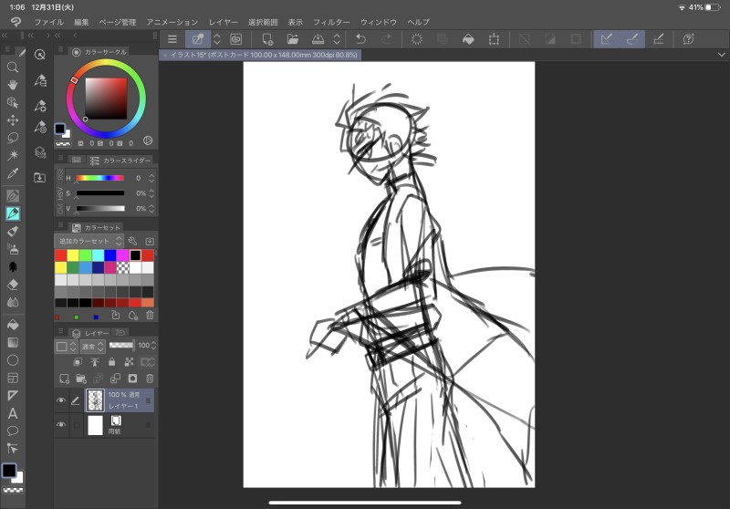This screenshot has width=730, height=509.
Task: Select the Ruler triangle tool
Action: [x=13, y=396]
